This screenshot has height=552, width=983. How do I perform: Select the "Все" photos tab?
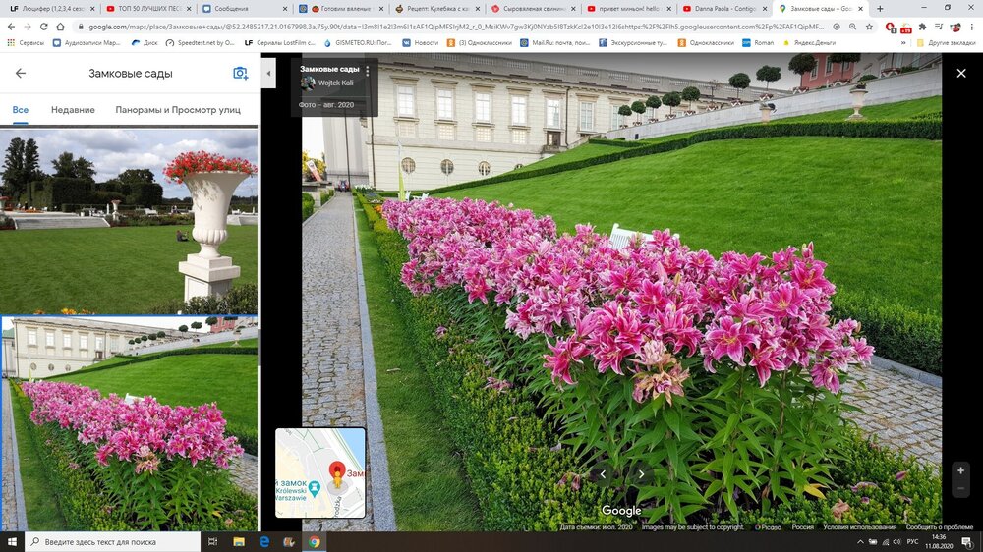pyautogui.click(x=20, y=110)
